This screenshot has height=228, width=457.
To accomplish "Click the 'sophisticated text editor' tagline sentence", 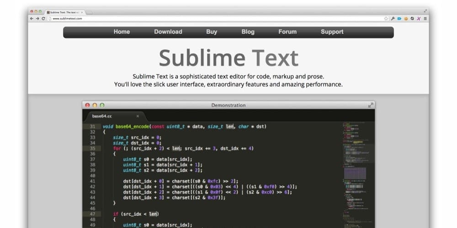I will pos(228,77).
